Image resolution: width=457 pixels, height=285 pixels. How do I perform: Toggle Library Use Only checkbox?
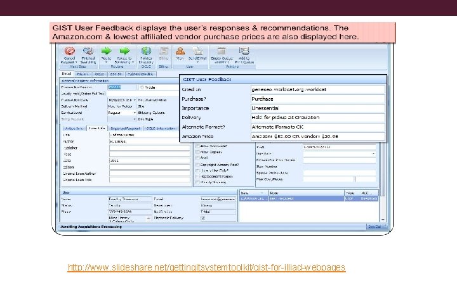[x=197, y=171]
